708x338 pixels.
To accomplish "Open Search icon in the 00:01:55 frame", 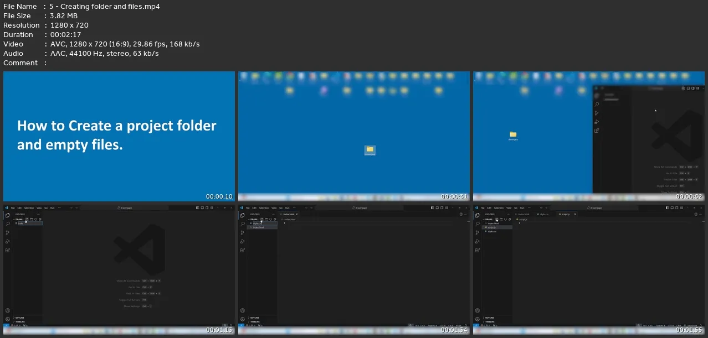I will (x=478, y=224).
